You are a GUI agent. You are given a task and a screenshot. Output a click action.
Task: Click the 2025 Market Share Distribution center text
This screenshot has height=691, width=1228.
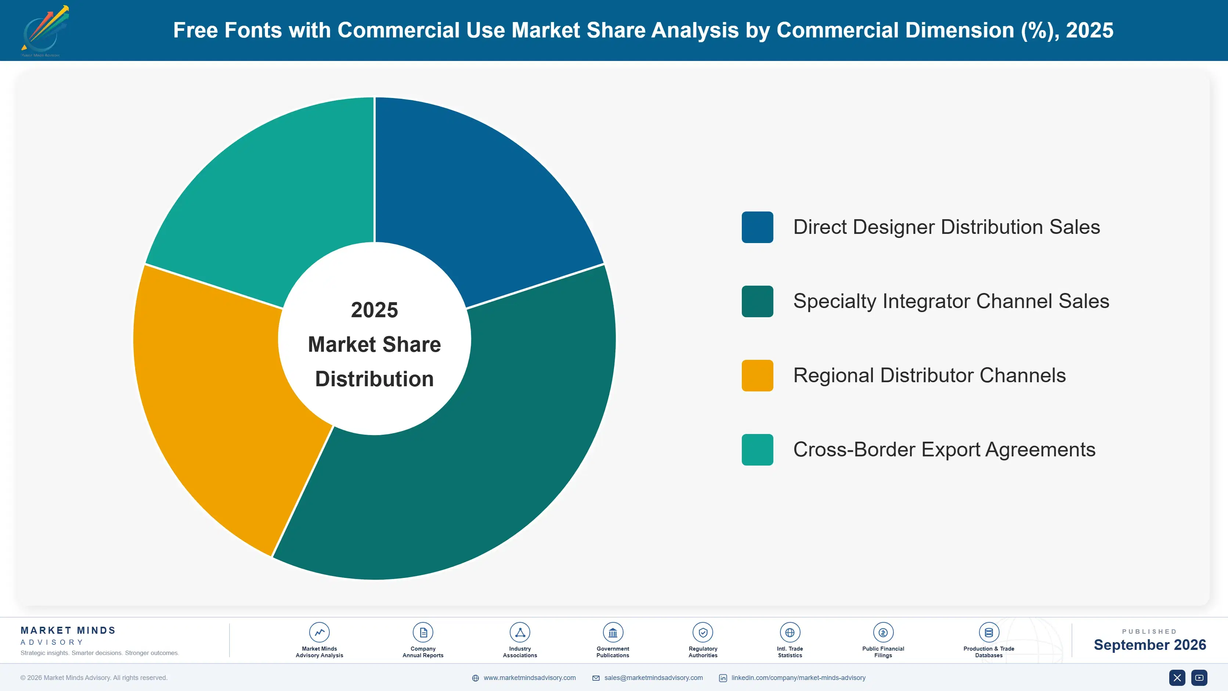(x=375, y=344)
